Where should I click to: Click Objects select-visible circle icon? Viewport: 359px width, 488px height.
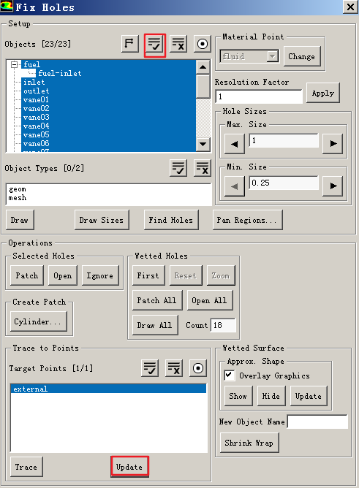pyautogui.click(x=203, y=44)
